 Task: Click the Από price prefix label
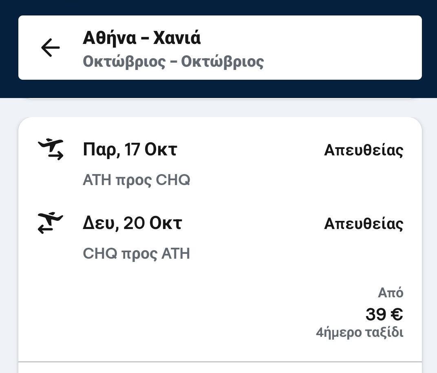tap(390, 292)
